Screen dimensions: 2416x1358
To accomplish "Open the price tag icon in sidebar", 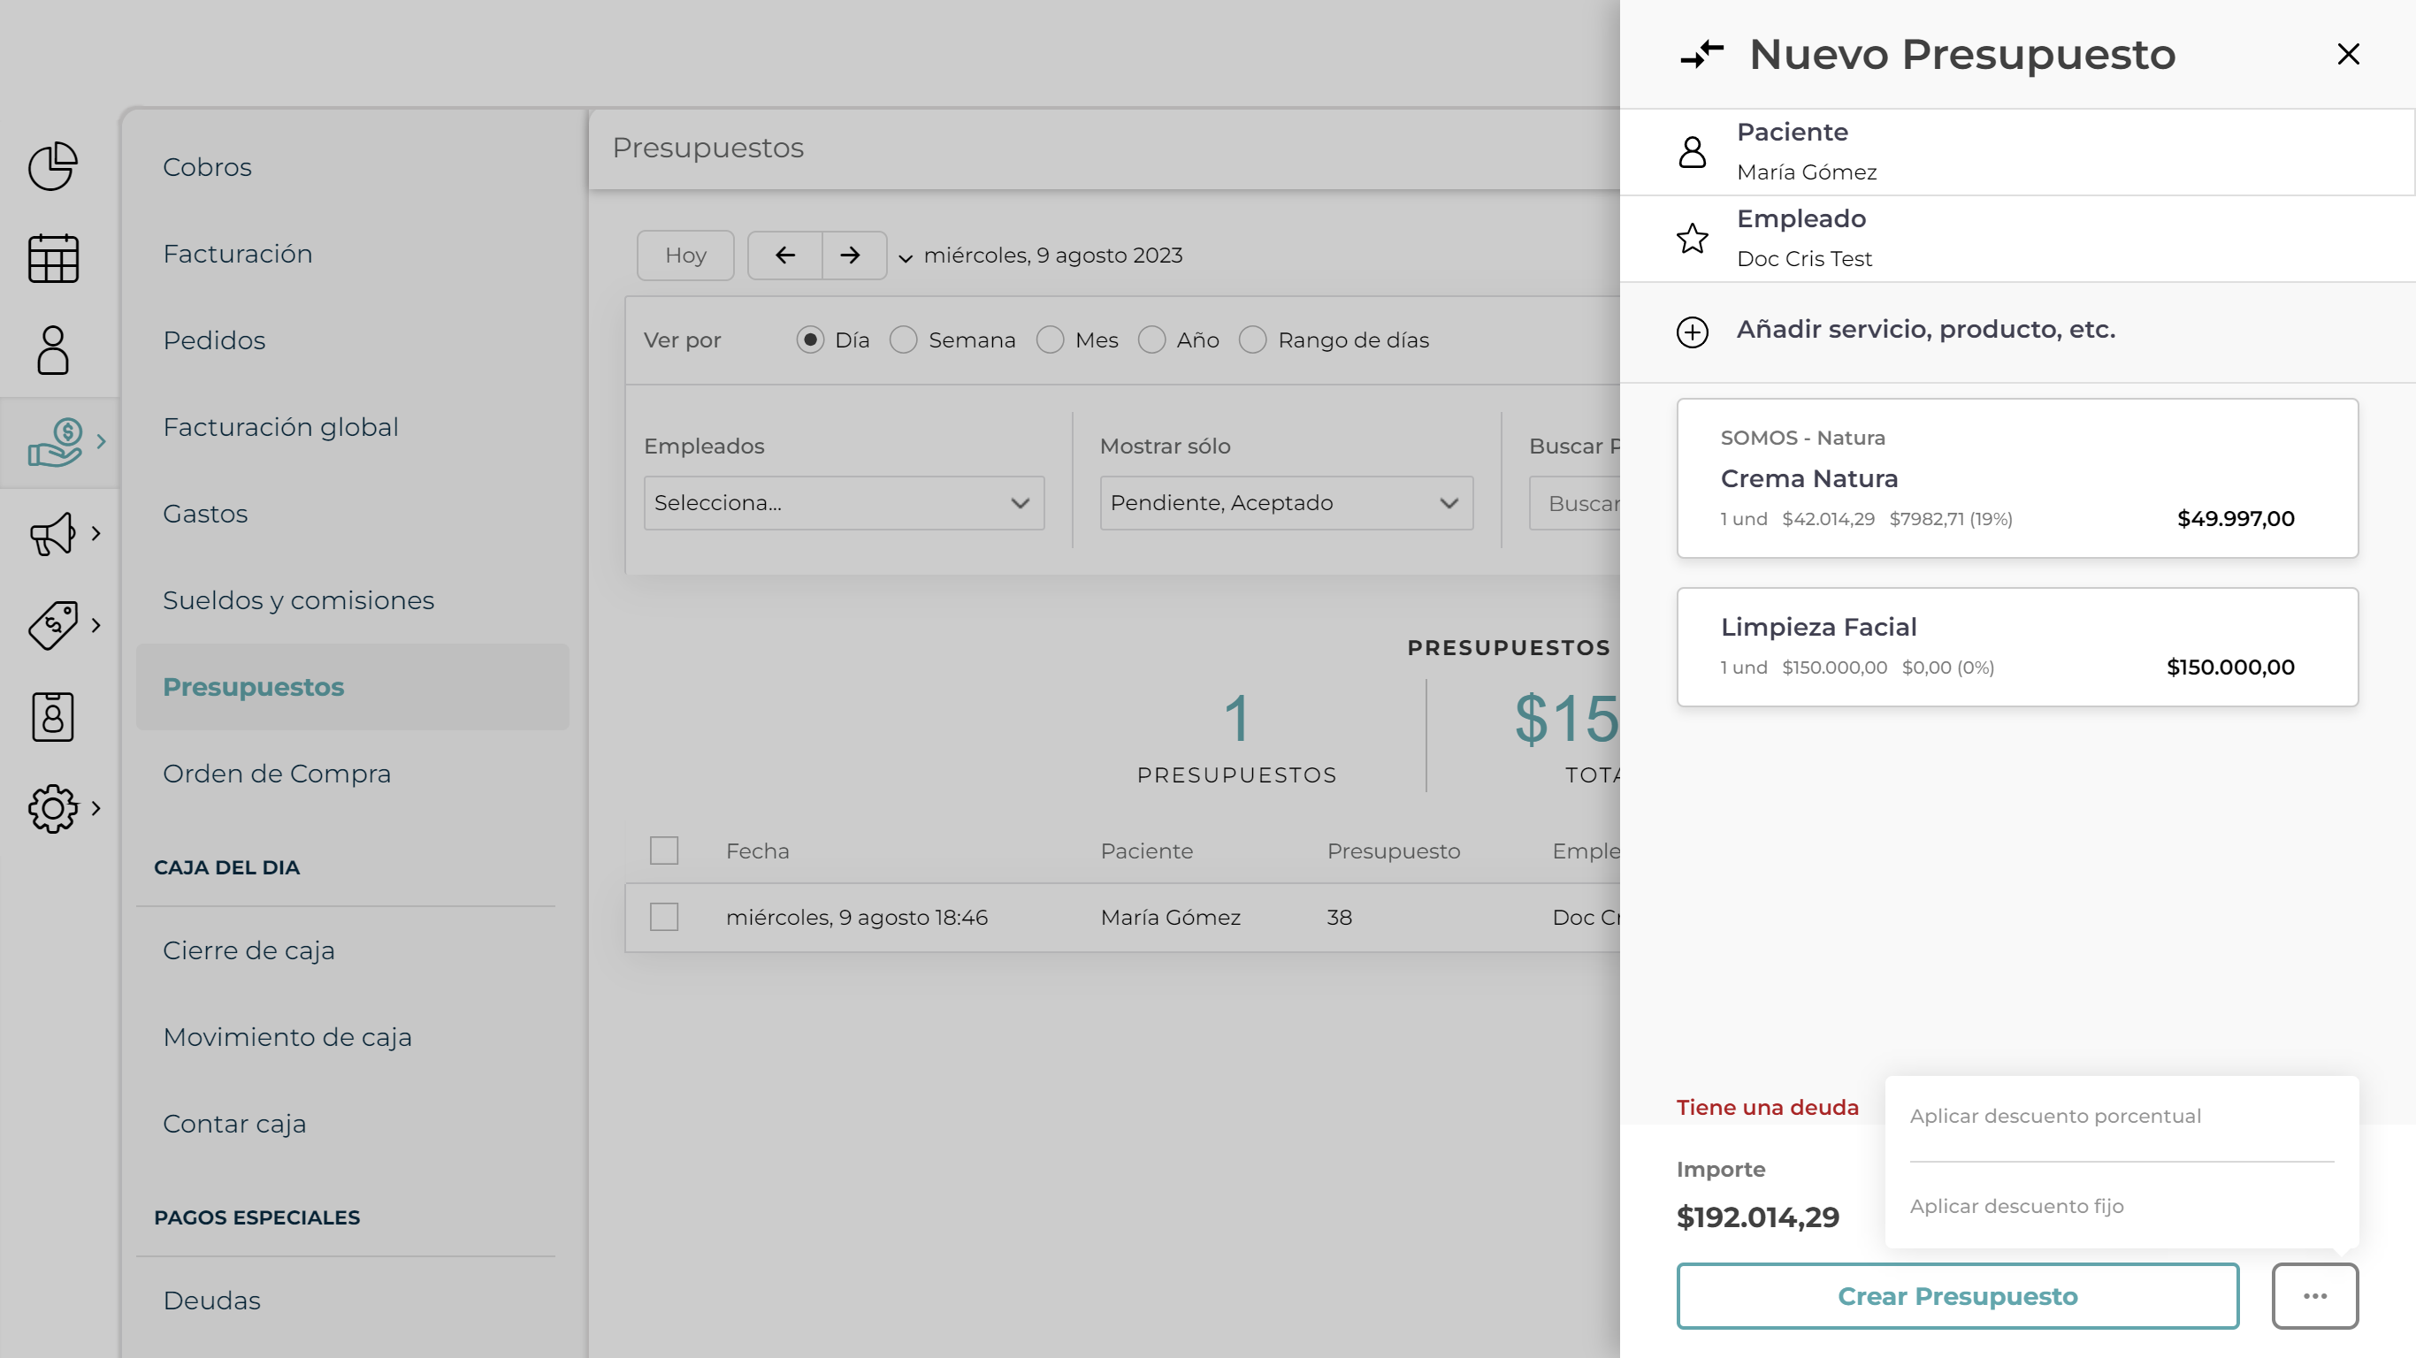I will pos(52,626).
